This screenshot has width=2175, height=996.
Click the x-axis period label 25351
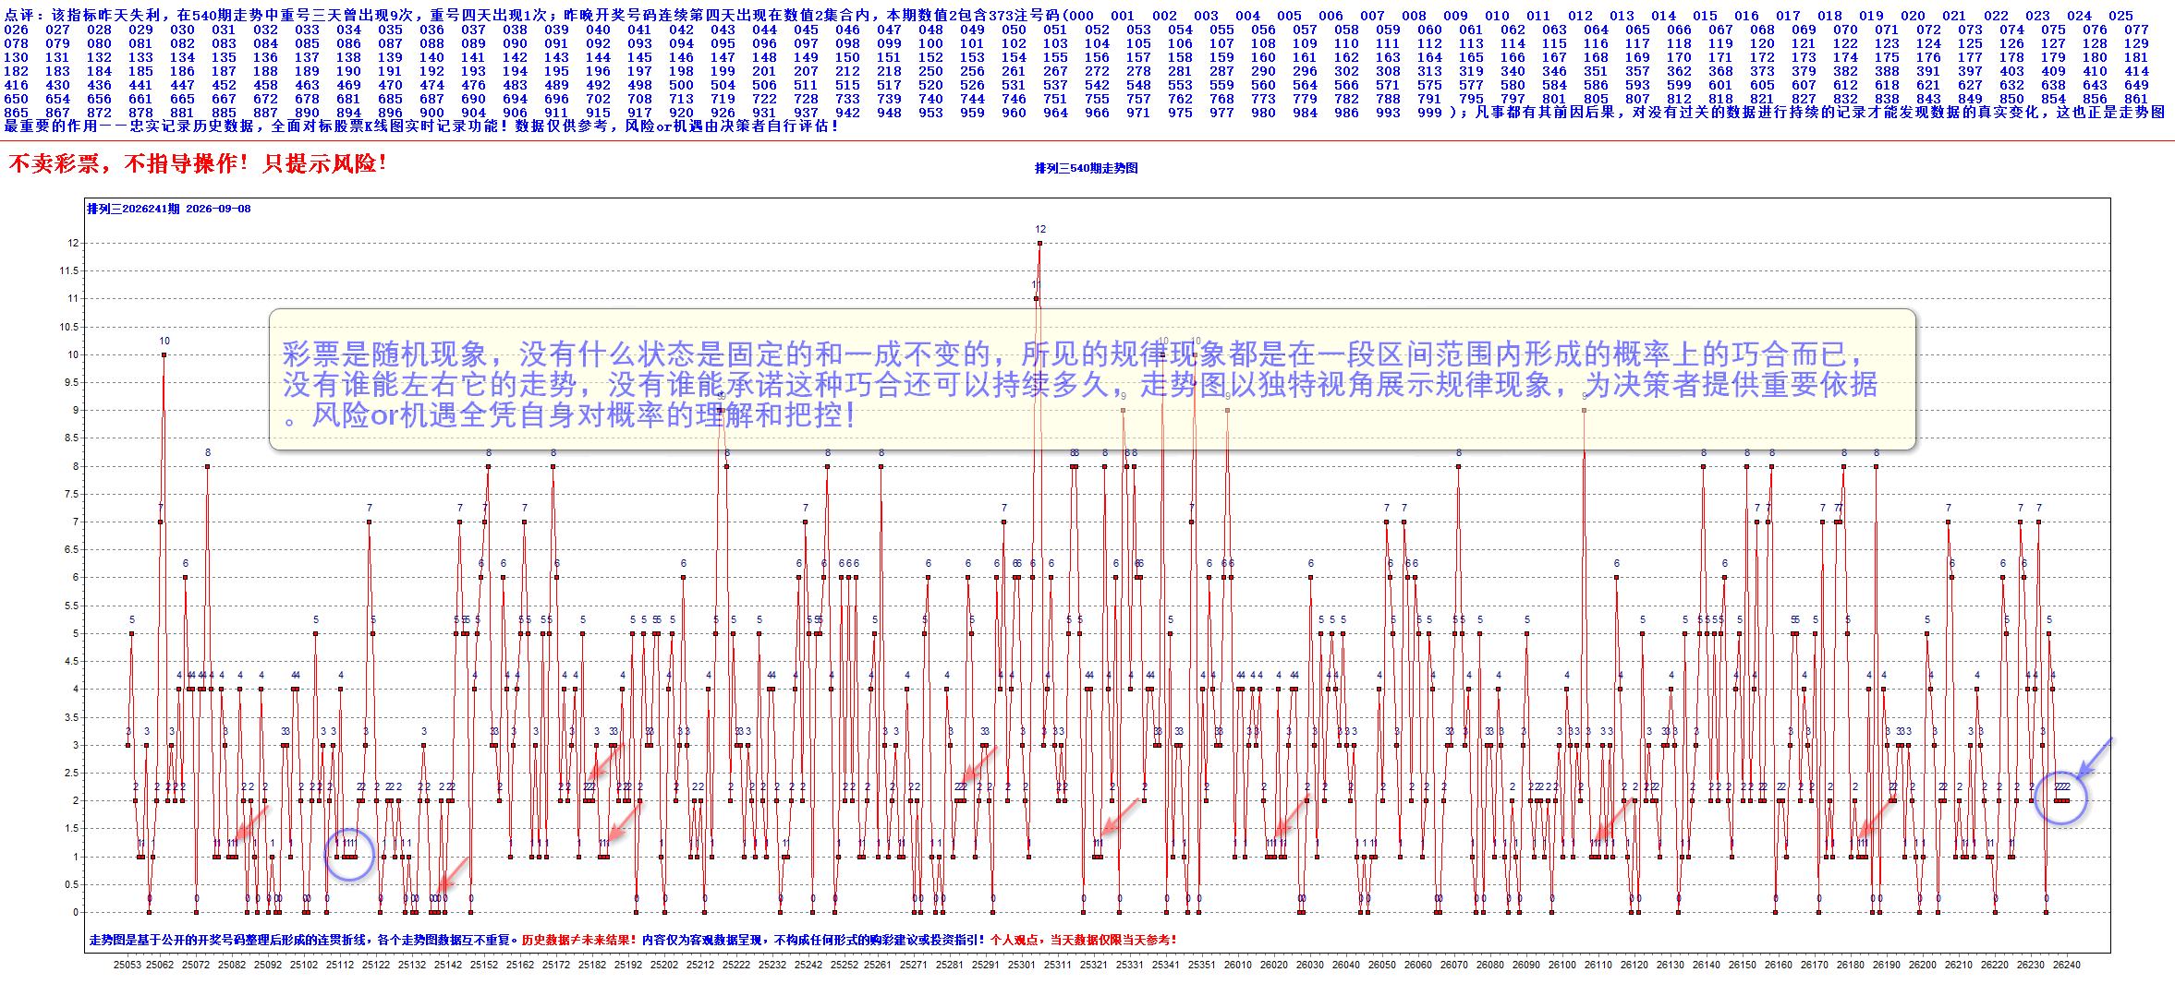pyautogui.click(x=1202, y=965)
